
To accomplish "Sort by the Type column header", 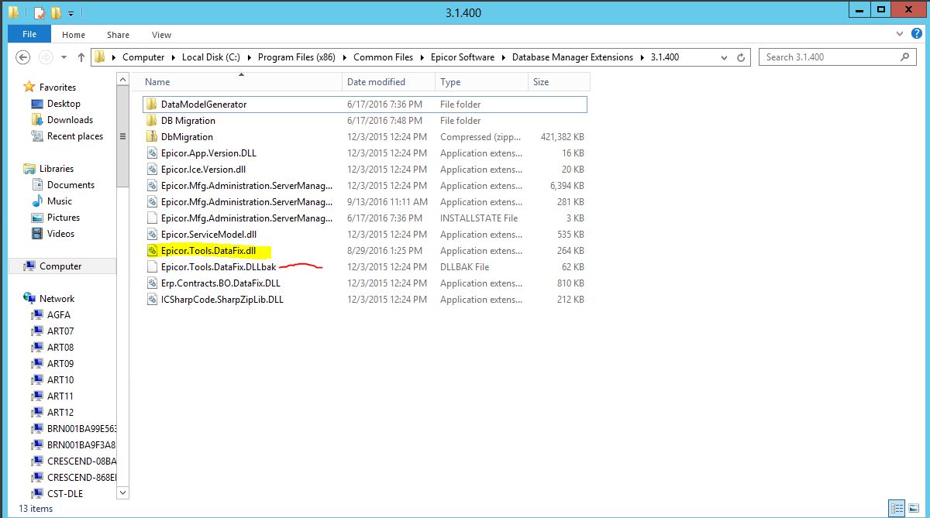I will click(x=481, y=82).
